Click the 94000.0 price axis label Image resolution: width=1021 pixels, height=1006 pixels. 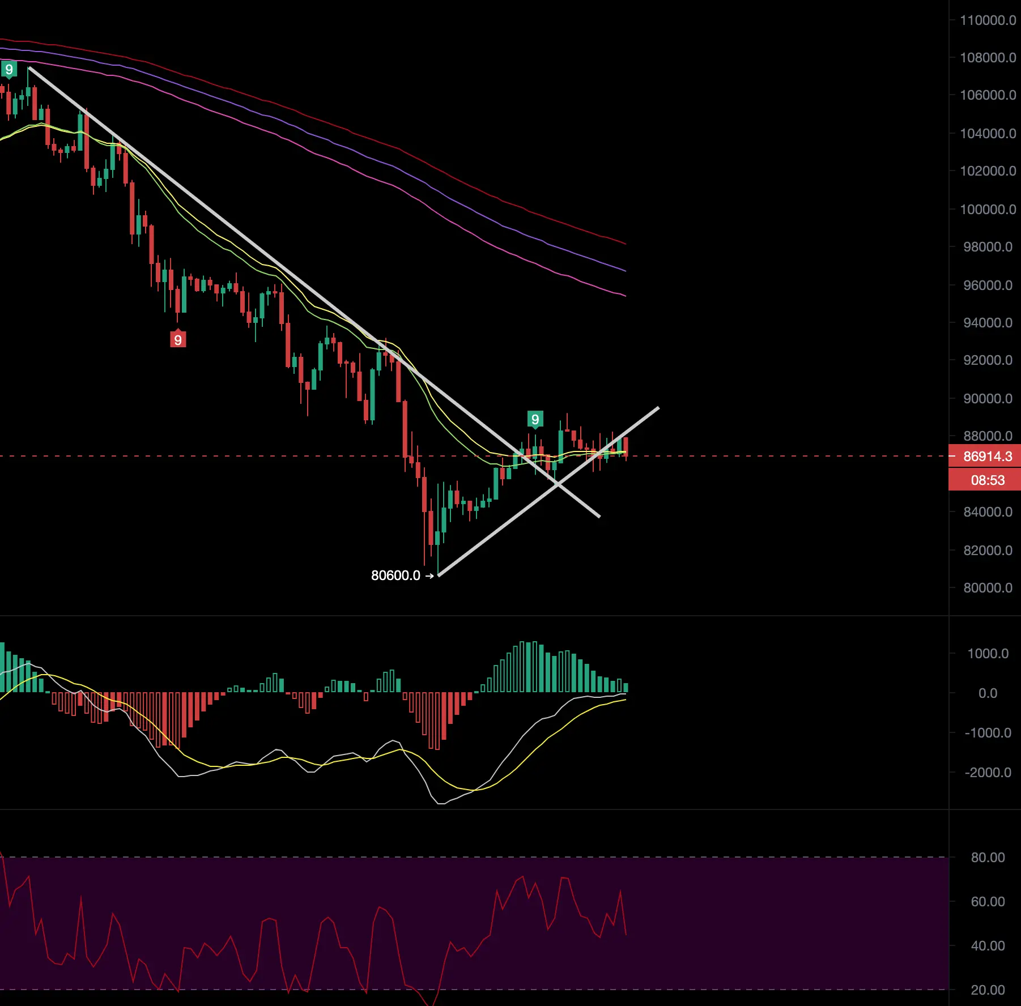988,323
